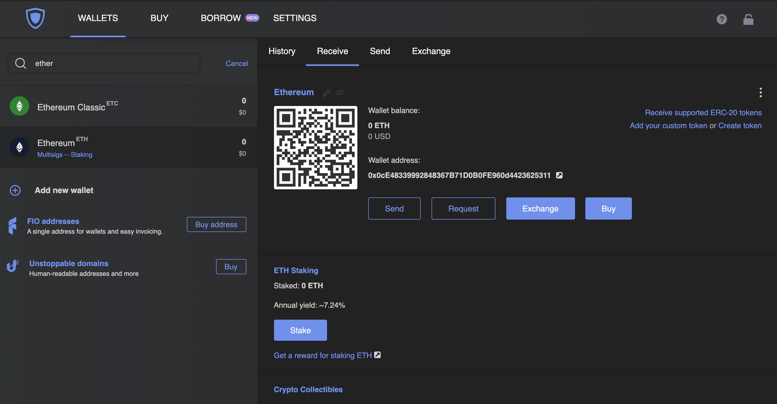Click the external link icon beside staking reward
Viewport: 777px width, 404px height.
click(x=377, y=355)
